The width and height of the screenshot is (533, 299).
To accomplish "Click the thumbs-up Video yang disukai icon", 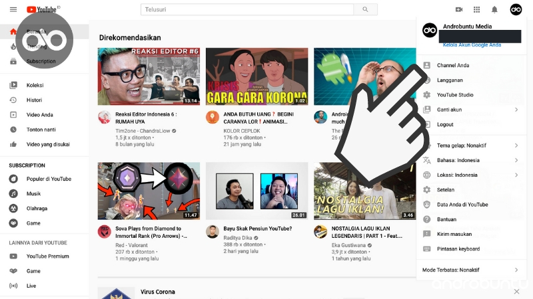I will 13,144.
